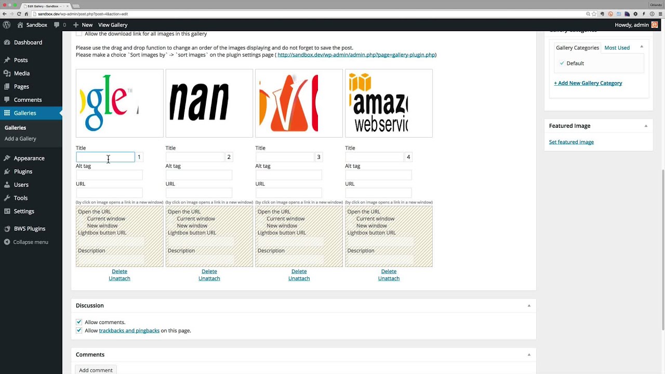Switch to the Most Used tab
Image resolution: width=665 pixels, height=374 pixels.
click(x=617, y=48)
